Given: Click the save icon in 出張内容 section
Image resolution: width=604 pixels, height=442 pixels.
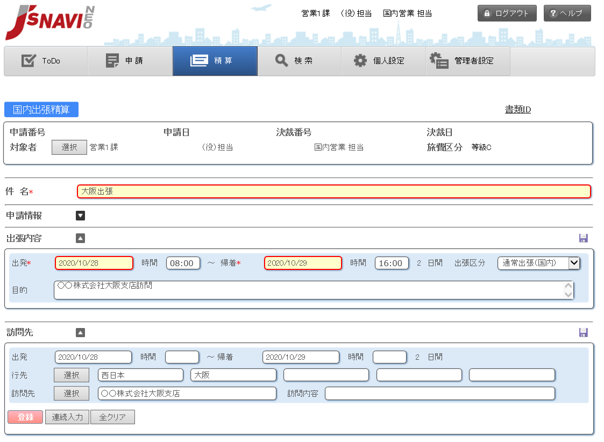Looking at the screenshot, I should tap(583, 238).
